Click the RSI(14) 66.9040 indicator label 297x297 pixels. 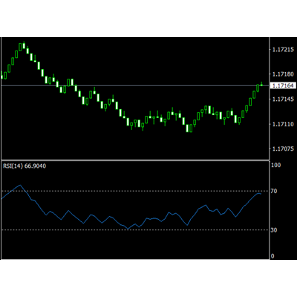[x=25, y=166]
